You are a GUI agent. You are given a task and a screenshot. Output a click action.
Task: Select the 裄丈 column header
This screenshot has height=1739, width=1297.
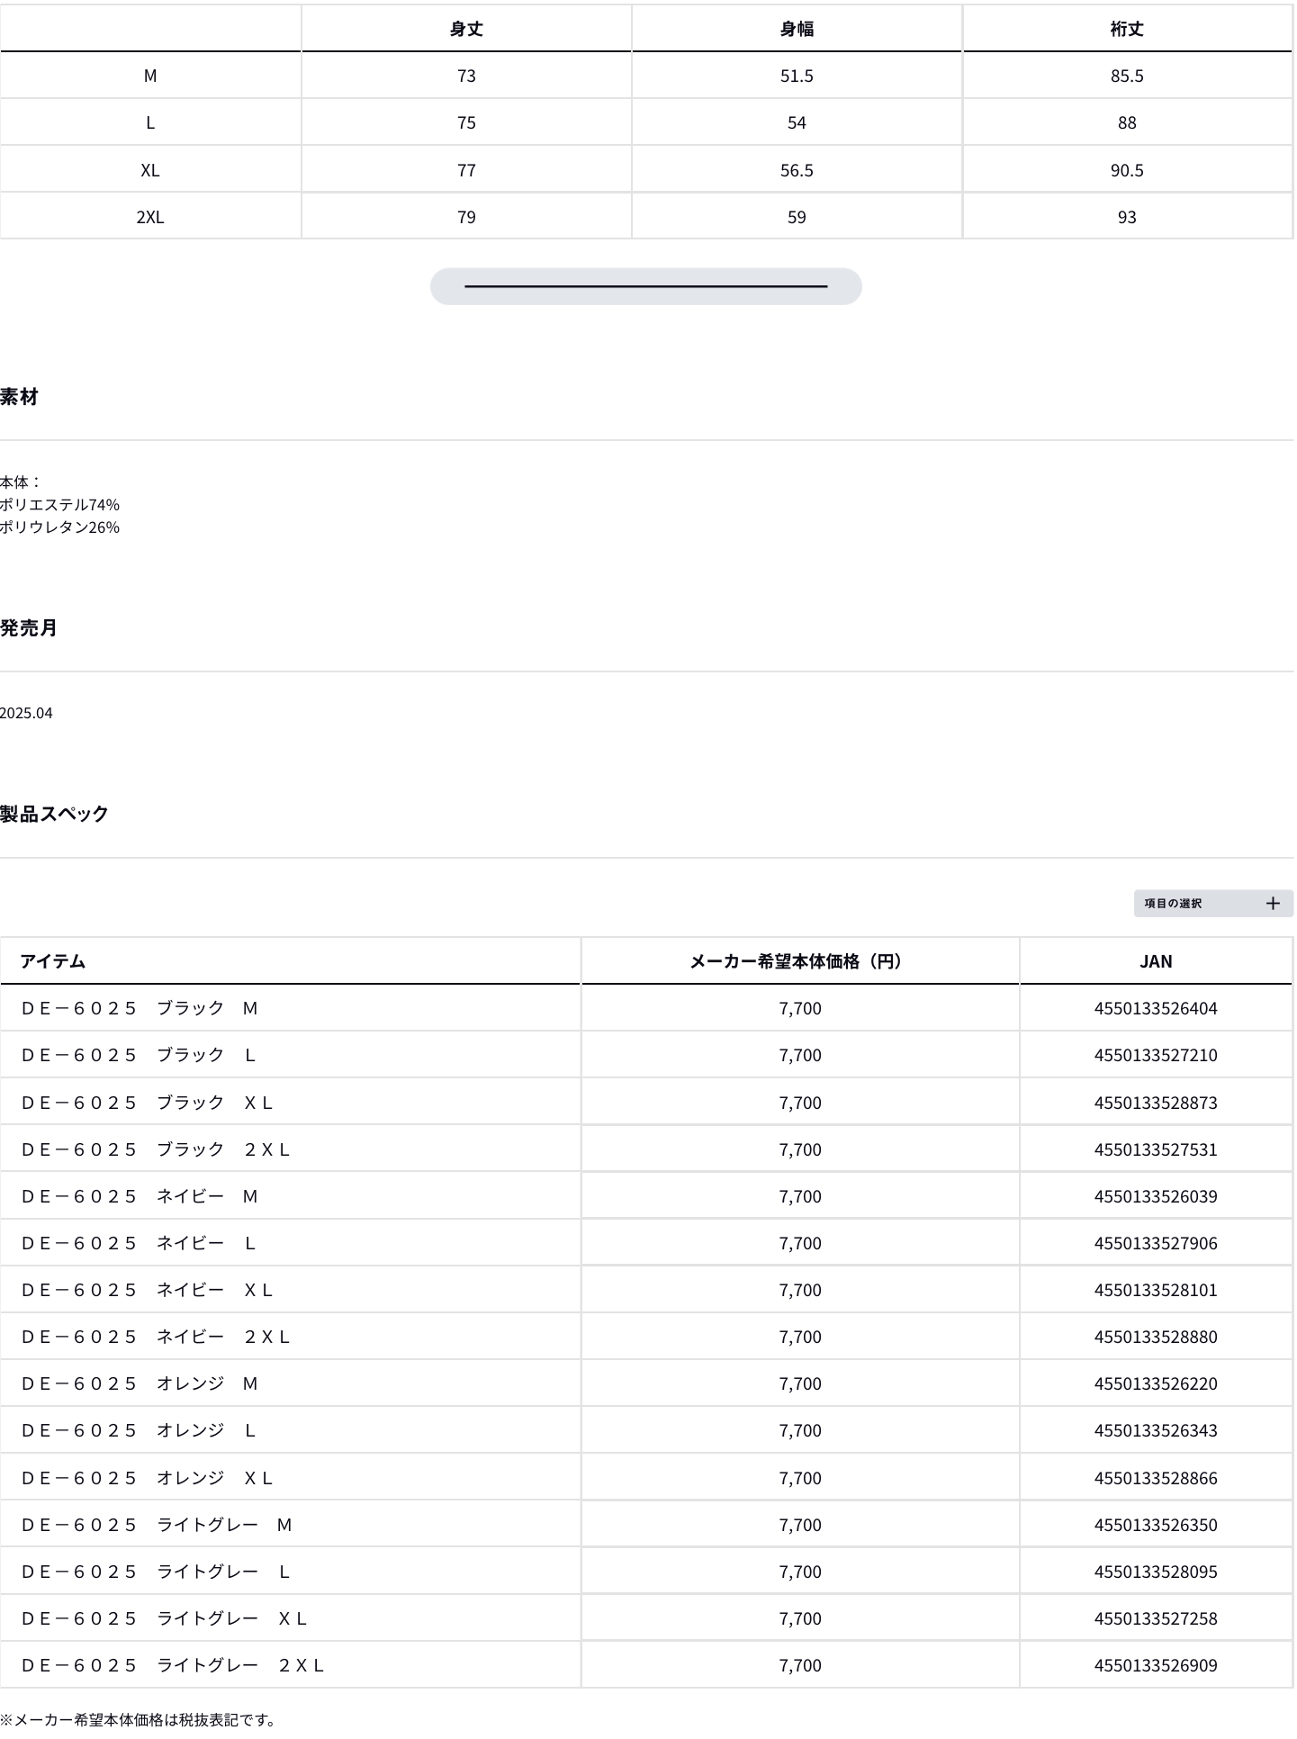1127,29
